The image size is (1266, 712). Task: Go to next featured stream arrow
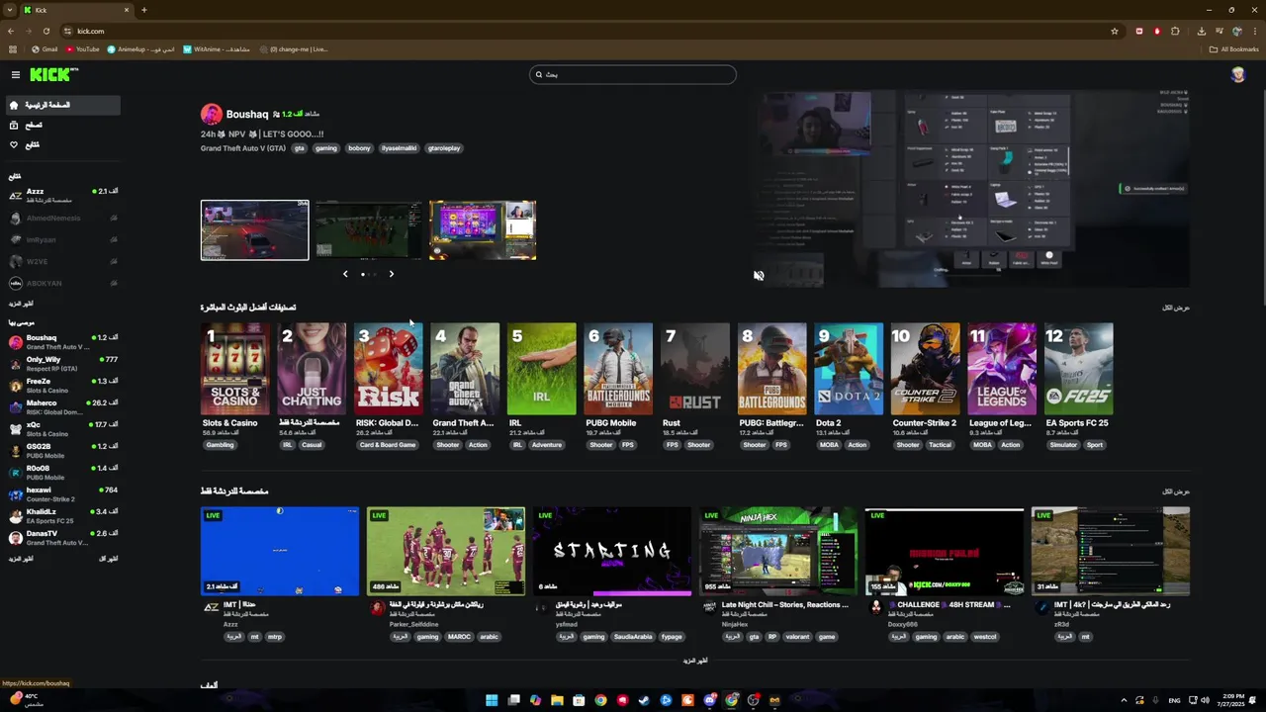click(392, 274)
